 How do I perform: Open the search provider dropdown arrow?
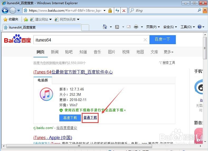(205, 10)
